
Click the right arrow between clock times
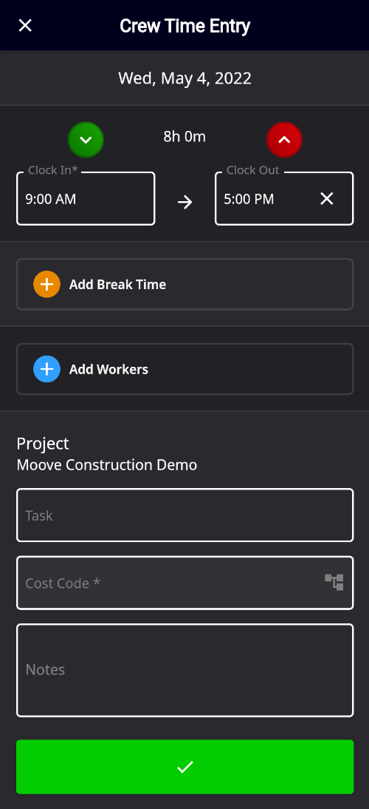(184, 202)
